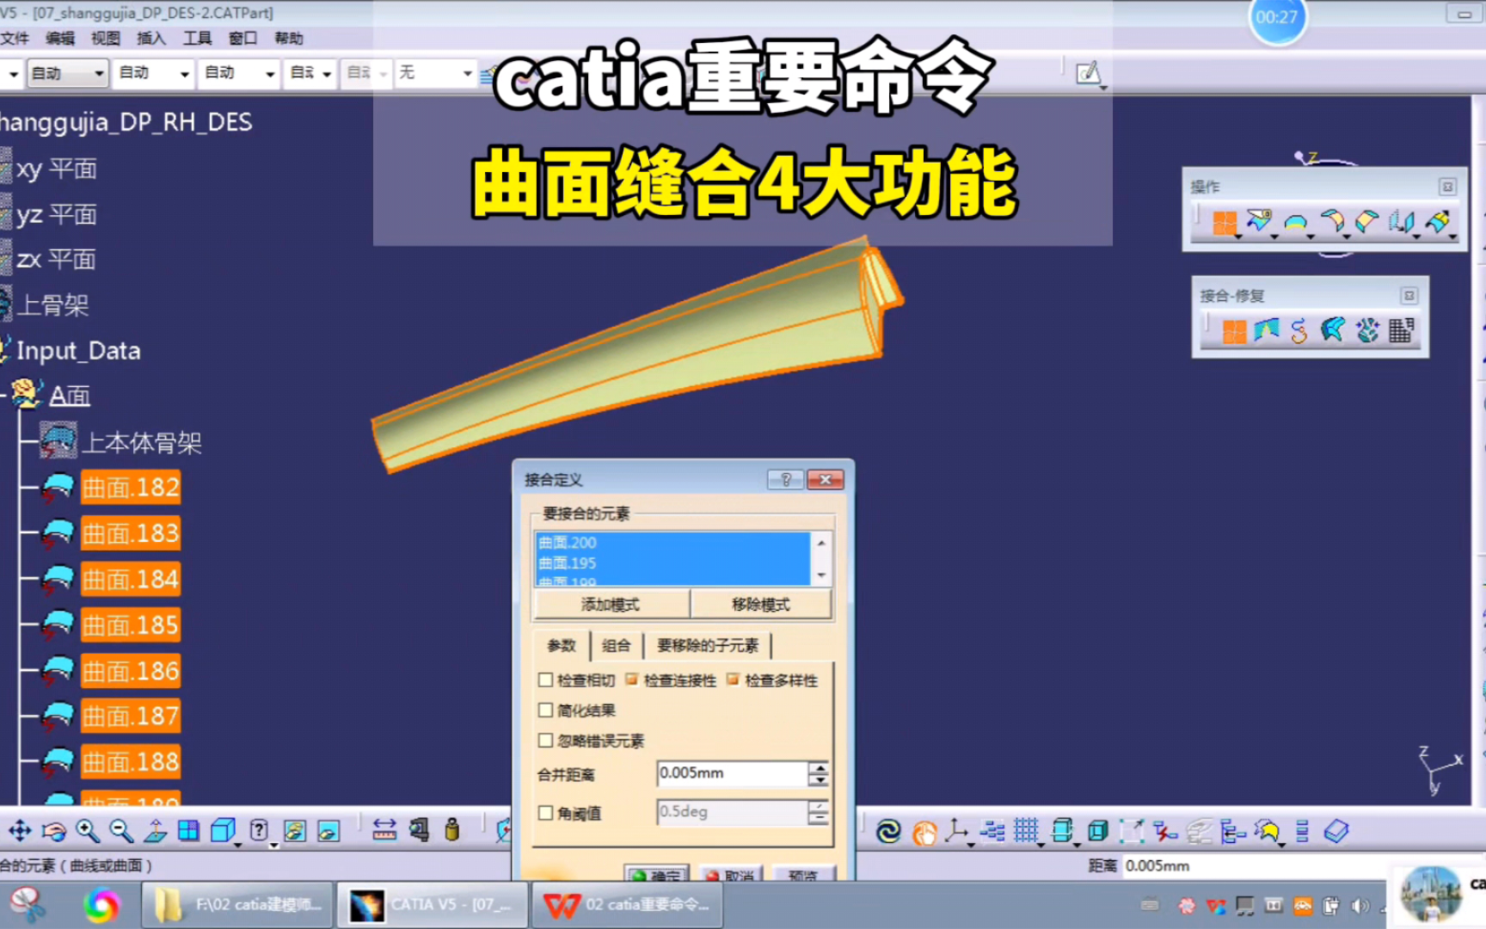Toggle the 检查连接性 checkbox
This screenshot has width=1486, height=929.
[x=632, y=680]
